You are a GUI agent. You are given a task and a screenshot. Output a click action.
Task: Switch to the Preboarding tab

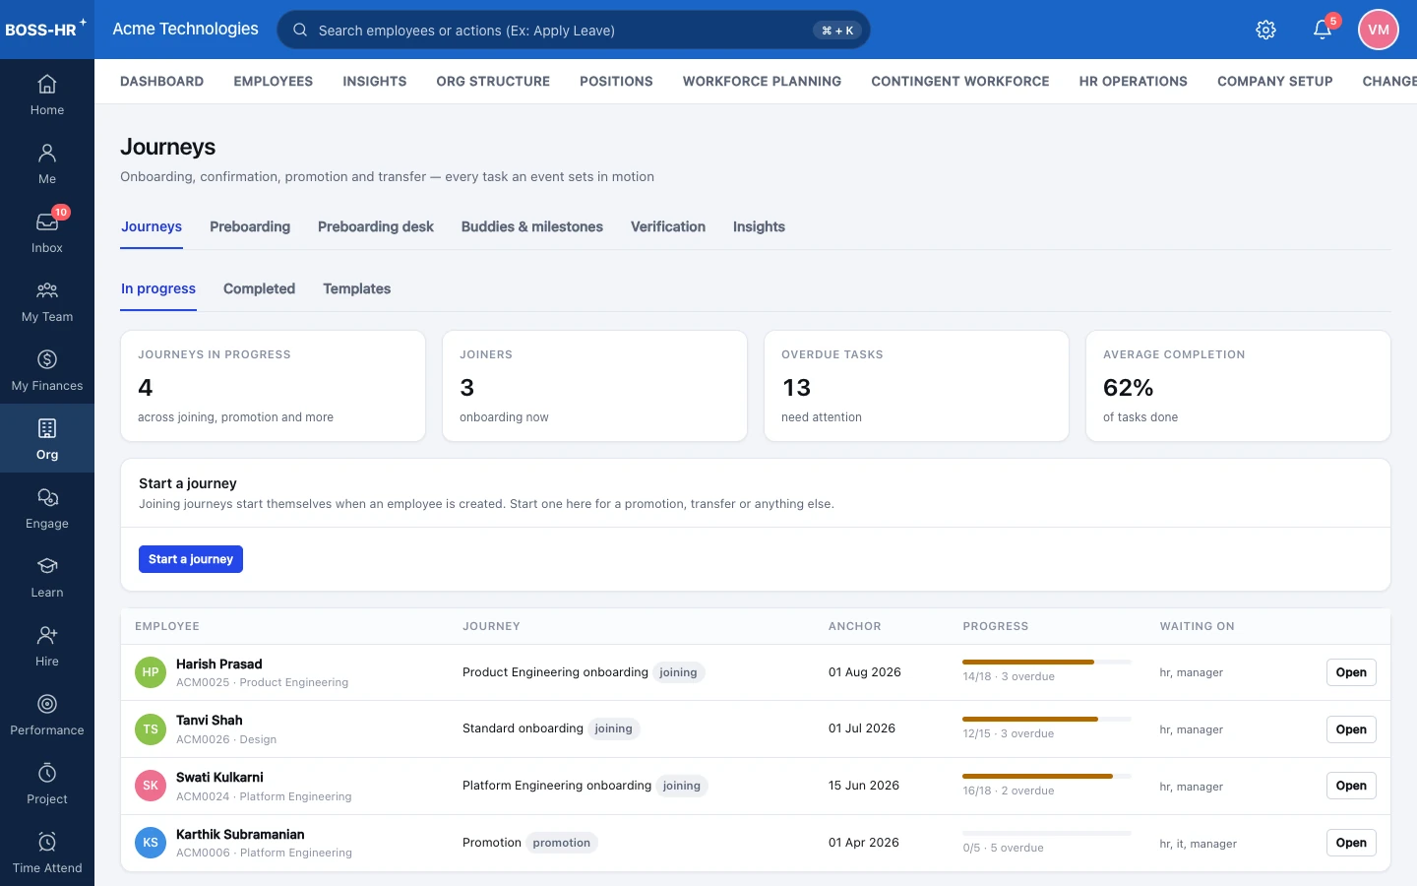click(250, 226)
